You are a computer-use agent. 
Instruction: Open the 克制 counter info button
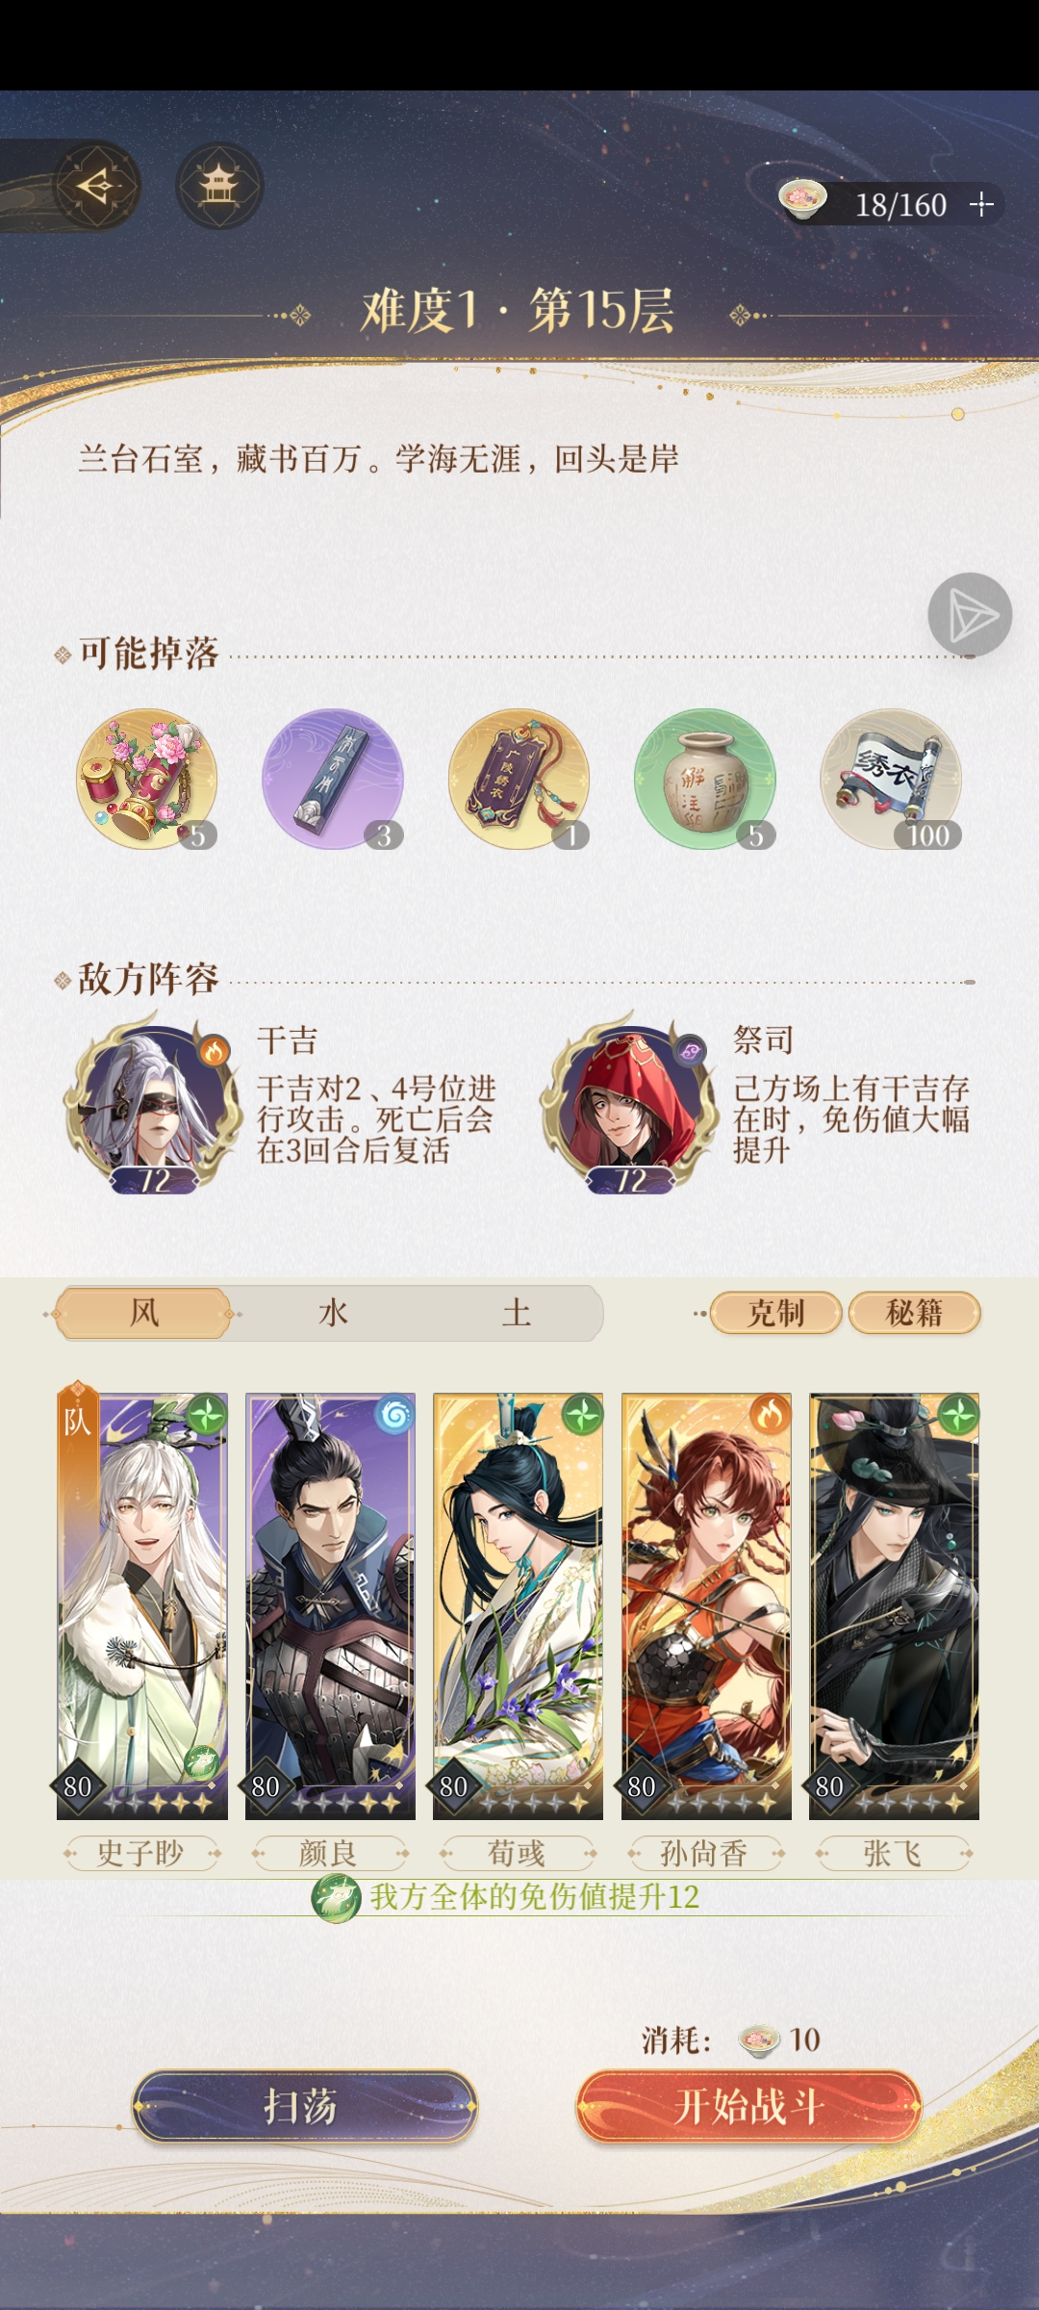pyautogui.click(x=776, y=1313)
